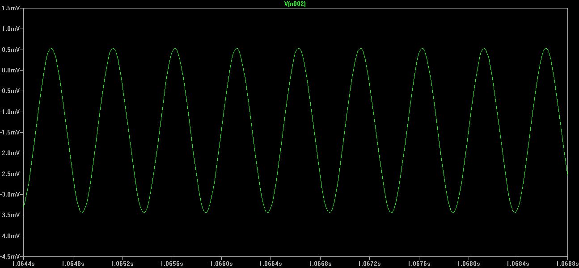The image size is (579, 268).
Task: Click the 1.0688s time axis label
Action: [x=567, y=264]
